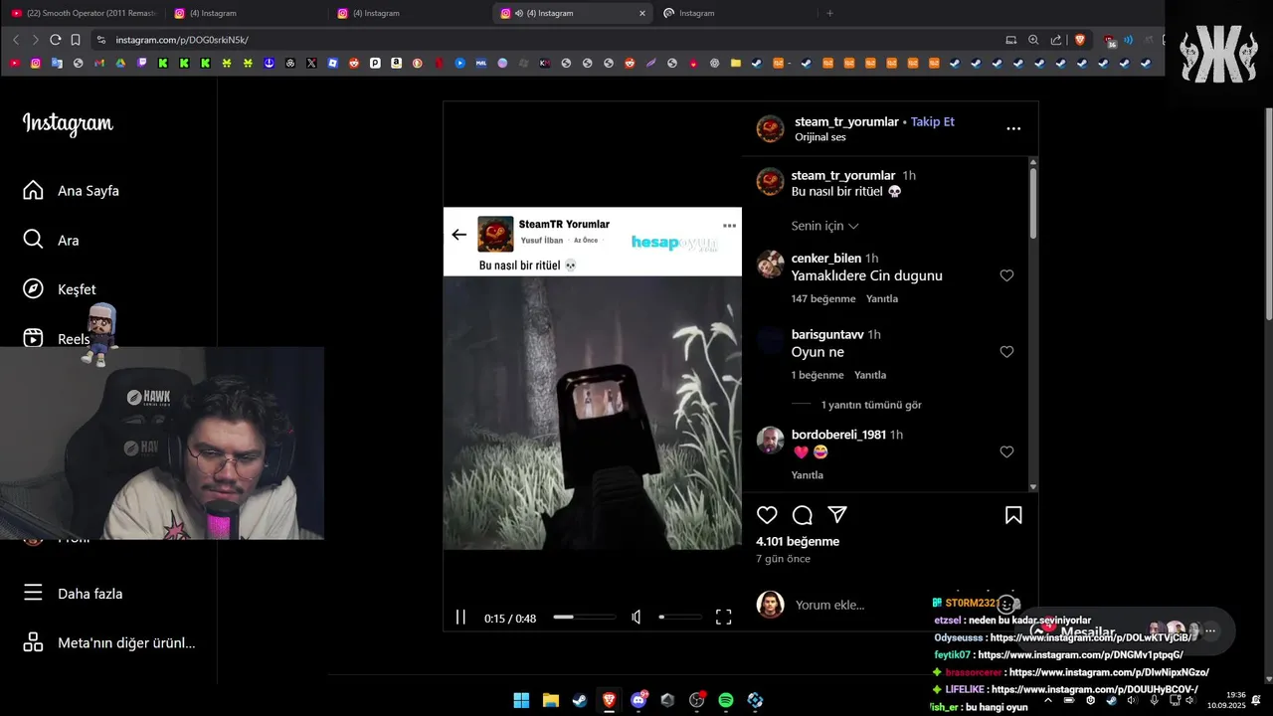The width and height of the screenshot is (1273, 716).
Task: View 4.101 beğenme likes list
Action: (x=798, y=541)
